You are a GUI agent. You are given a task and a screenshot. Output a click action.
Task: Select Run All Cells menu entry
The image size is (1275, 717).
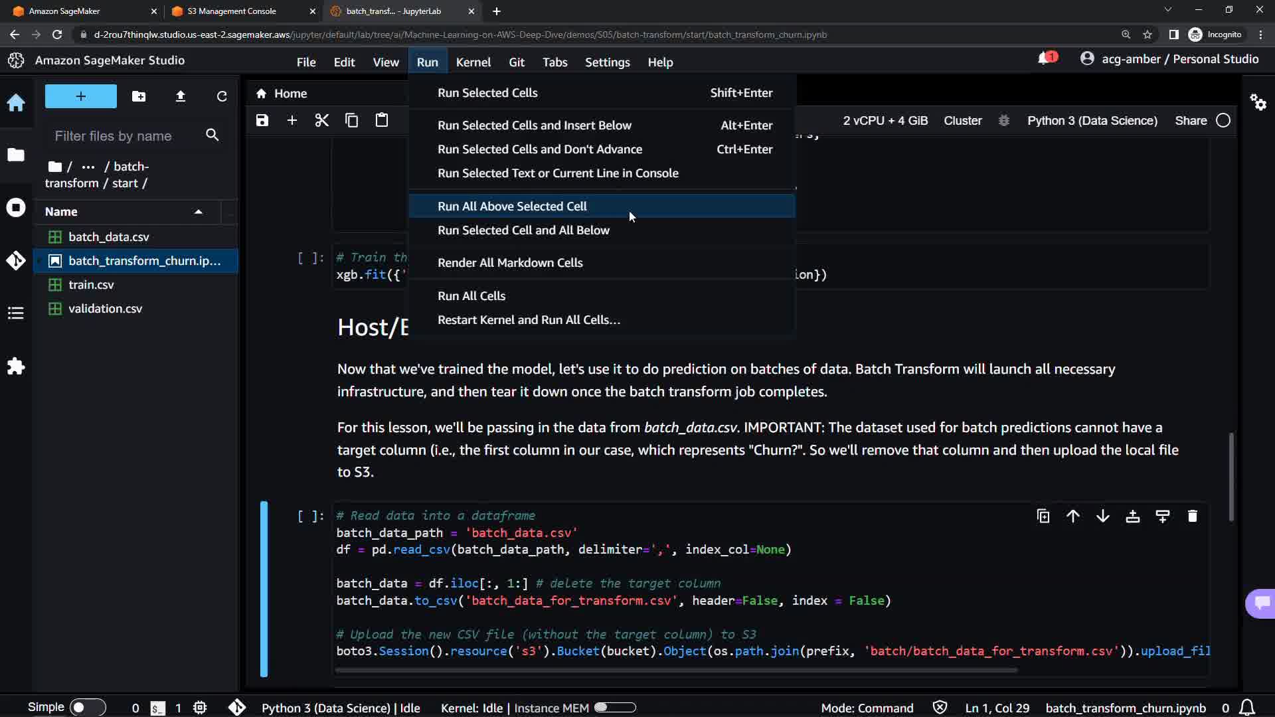[471, 295]
